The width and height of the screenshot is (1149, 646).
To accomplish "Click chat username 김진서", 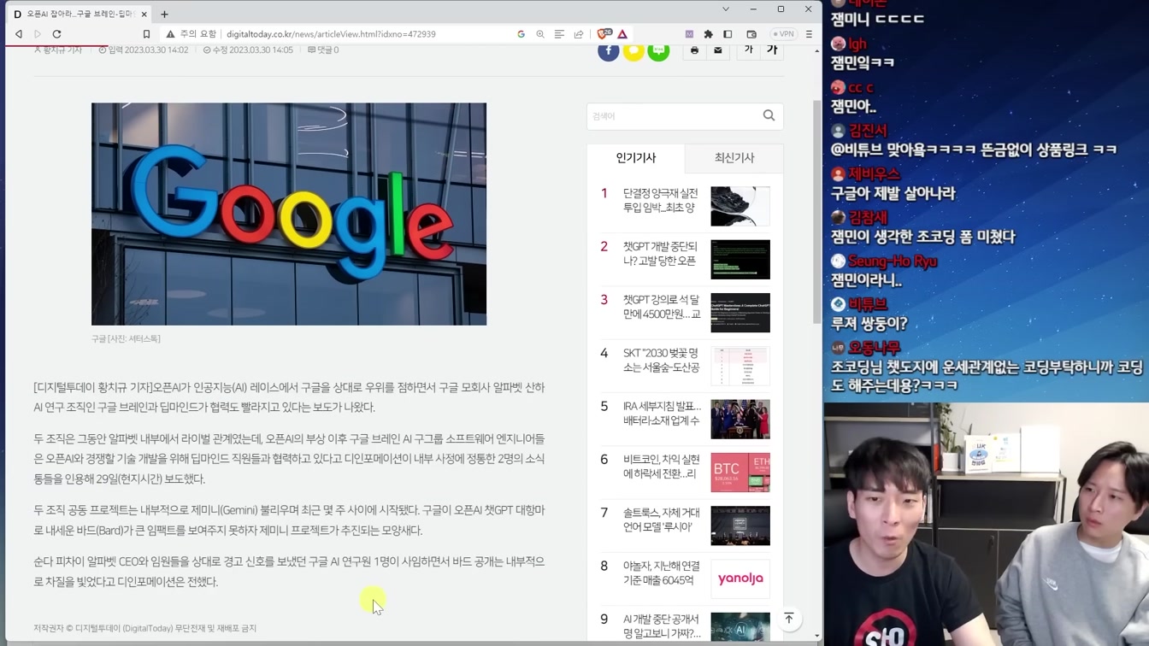I will tap(868, 131).
